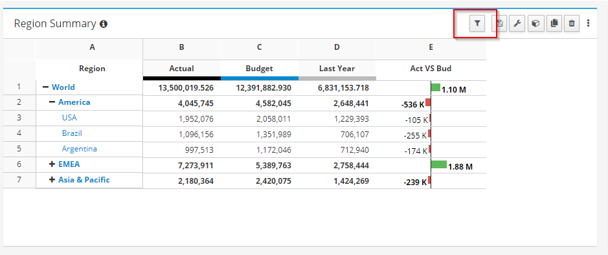Open the filter funnel icon
608x255 pixels.
pyautogui.click(x=477, y=24)
